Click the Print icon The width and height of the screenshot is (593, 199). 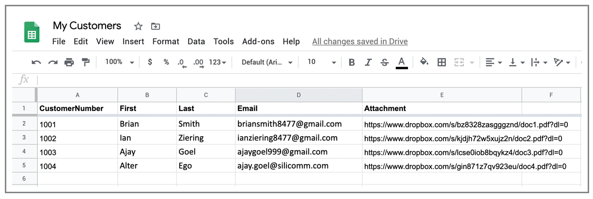(69, 62)
